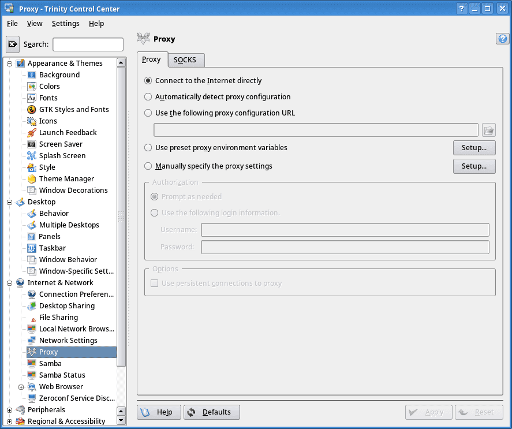Open the Settings menu
512x429 pixels.
66,24
